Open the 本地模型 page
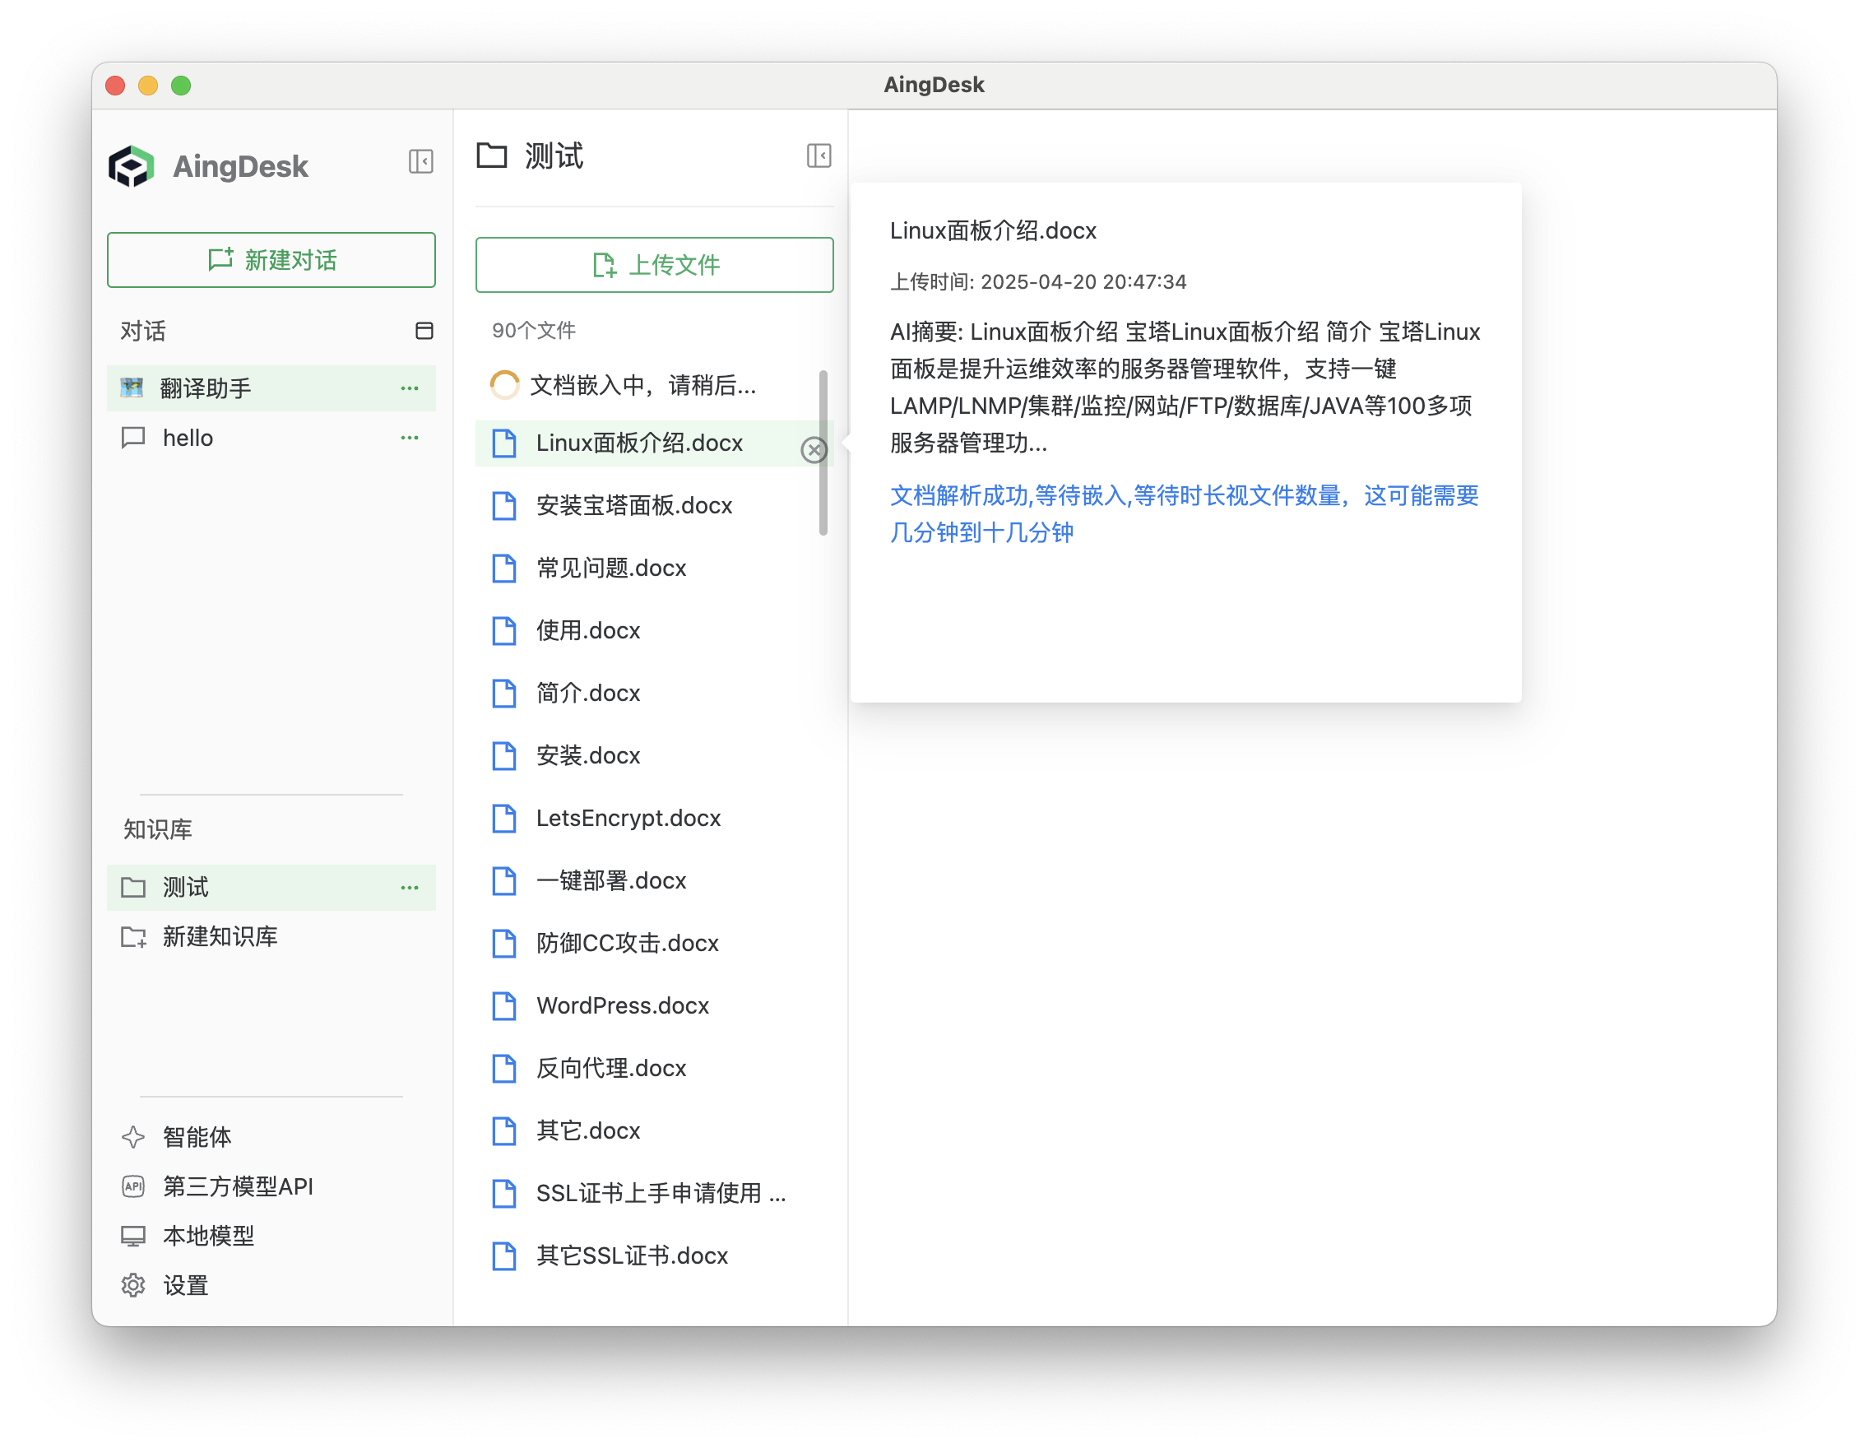1869x1448 pixels. click(208, 1235)
